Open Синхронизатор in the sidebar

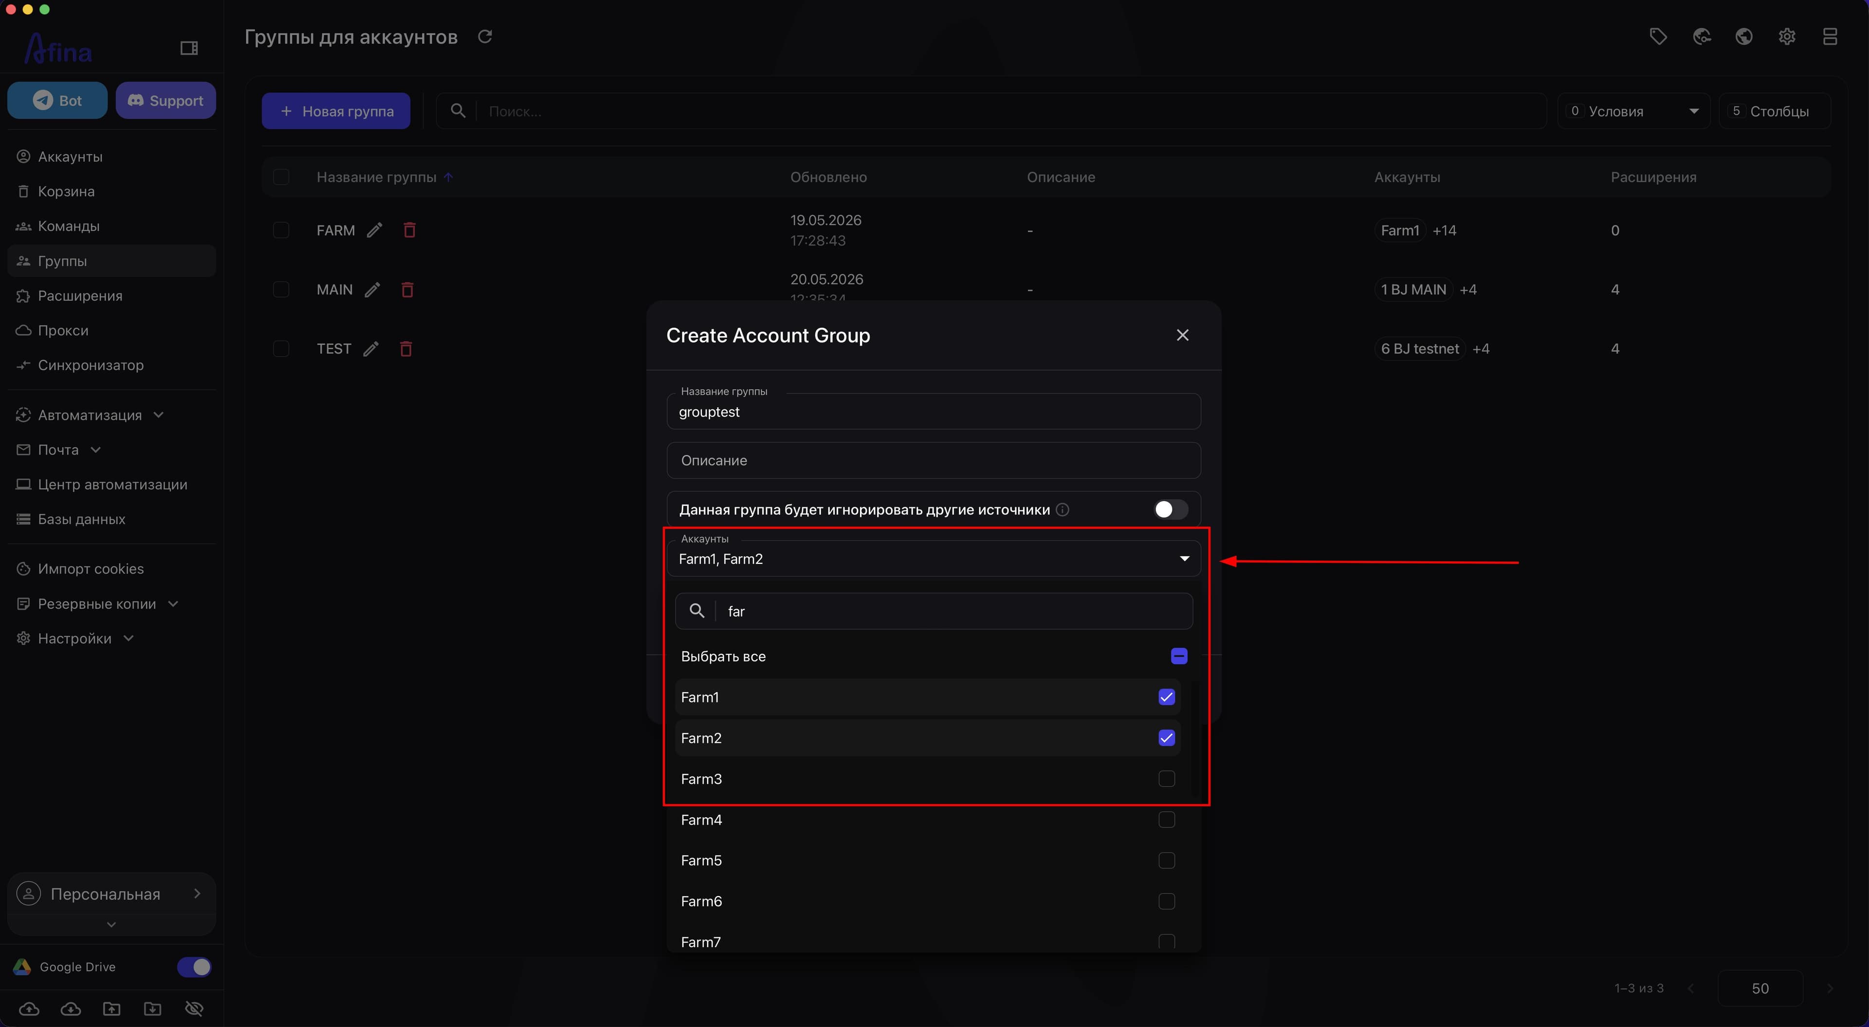pyautogui.click(x=111, y=365)
